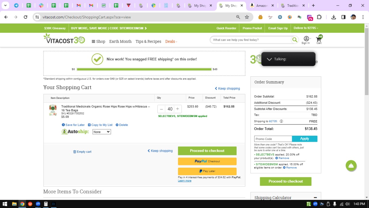Click the BUY MORE, SAVE MORE promo banner
This screenshot has width=369, height=208.
coord(109,28)
